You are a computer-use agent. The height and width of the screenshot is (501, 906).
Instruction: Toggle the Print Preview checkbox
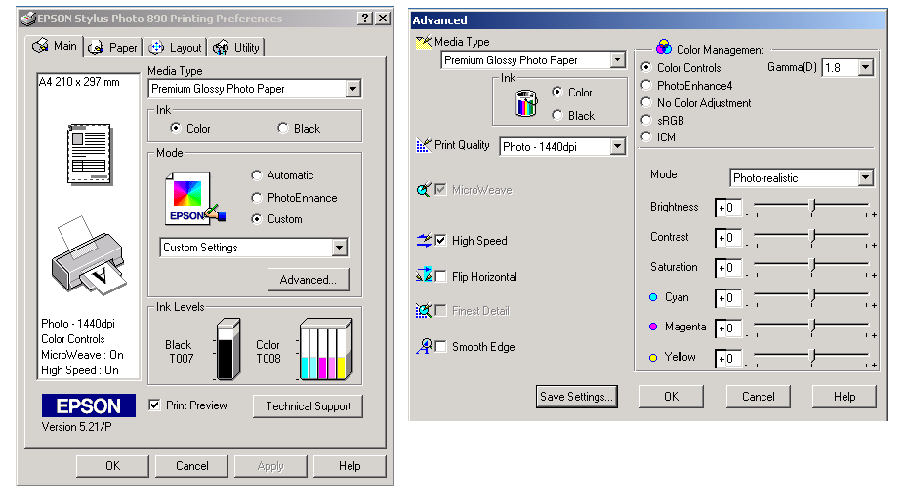(x=154, y=405)
